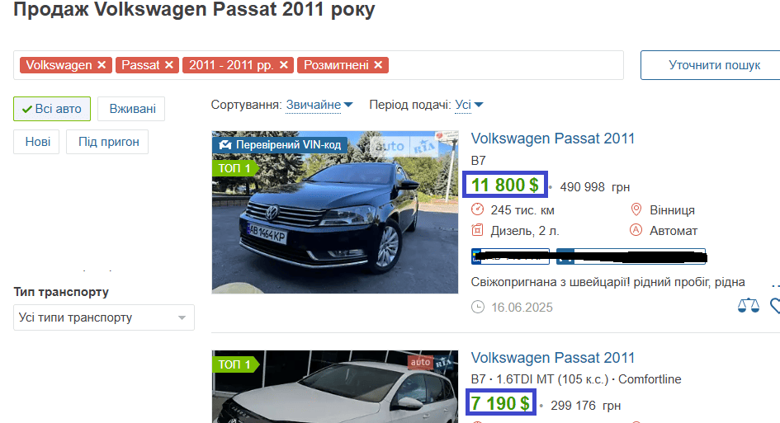Open the Сортування Звичайне dropdown
The height and width of the screenshot is (423, 780).
[x=319, y=105]
